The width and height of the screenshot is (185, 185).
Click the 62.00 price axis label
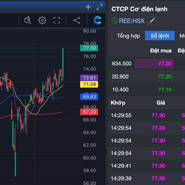89,145
